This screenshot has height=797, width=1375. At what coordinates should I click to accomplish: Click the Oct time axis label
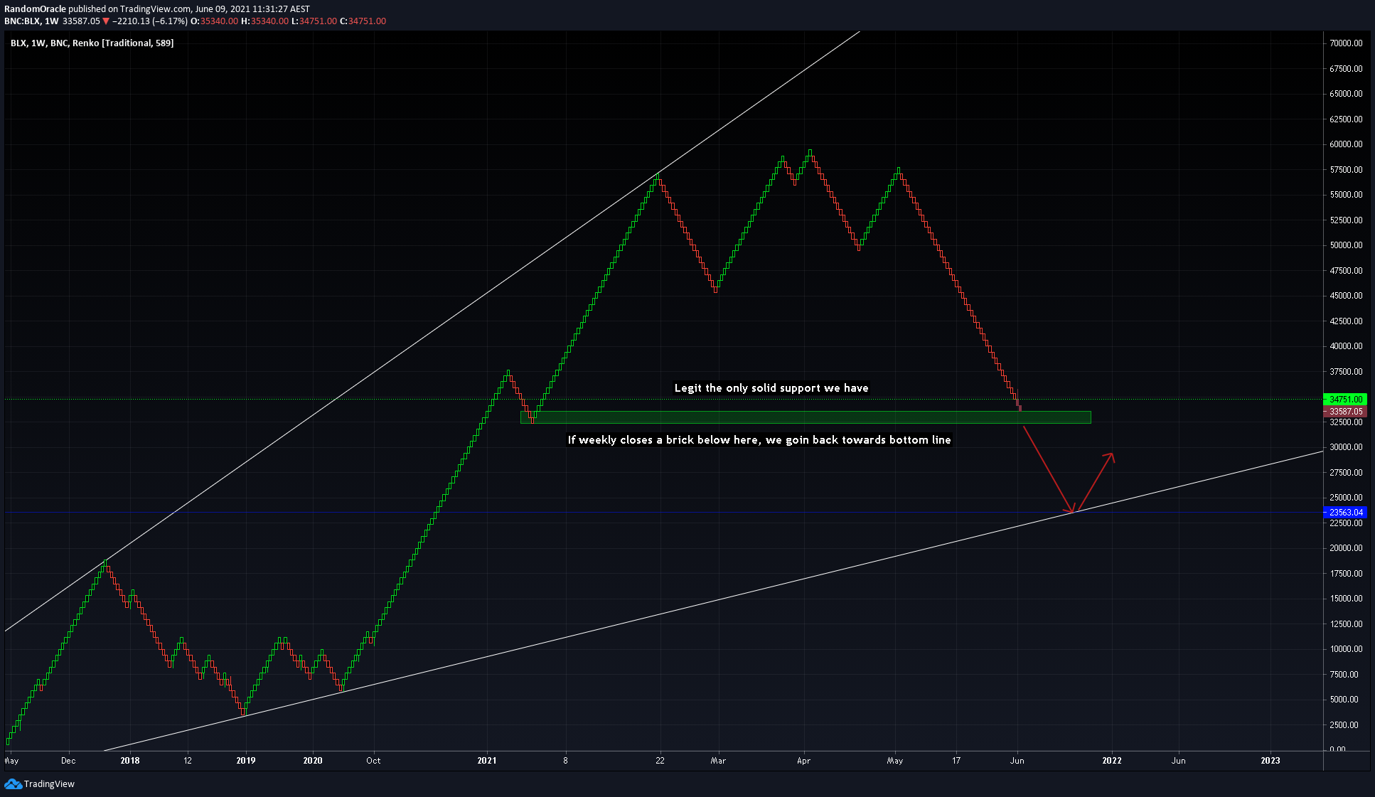(x=373, y=761)
